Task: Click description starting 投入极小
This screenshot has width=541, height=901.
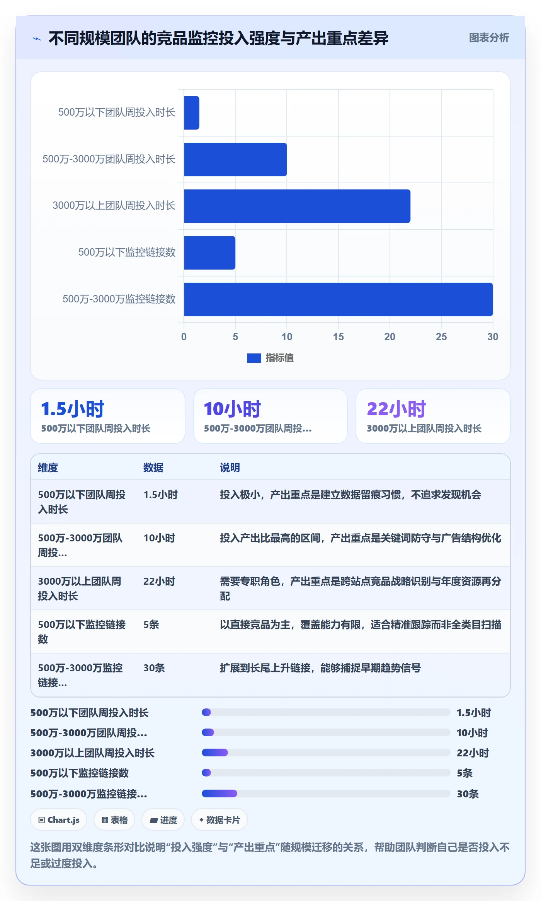Action: [x=350, y=495]
